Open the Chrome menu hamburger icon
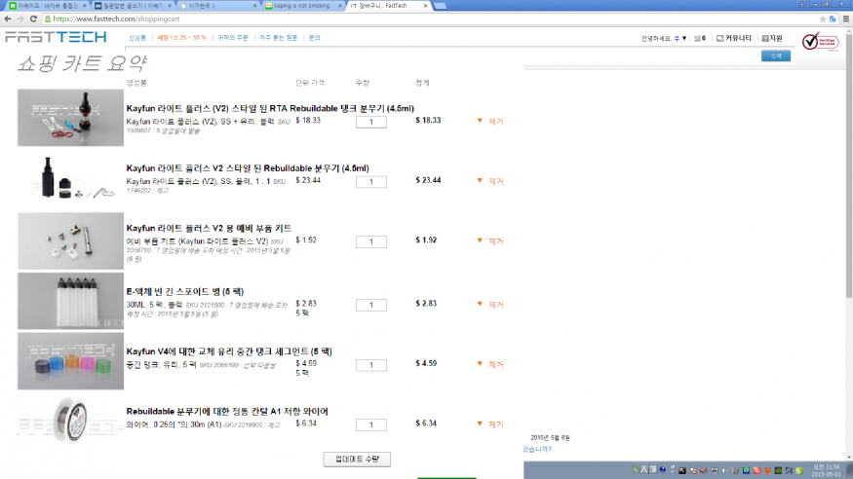This screenshot has height=479, width=853. pyautogui.click(x=846, y=19)
